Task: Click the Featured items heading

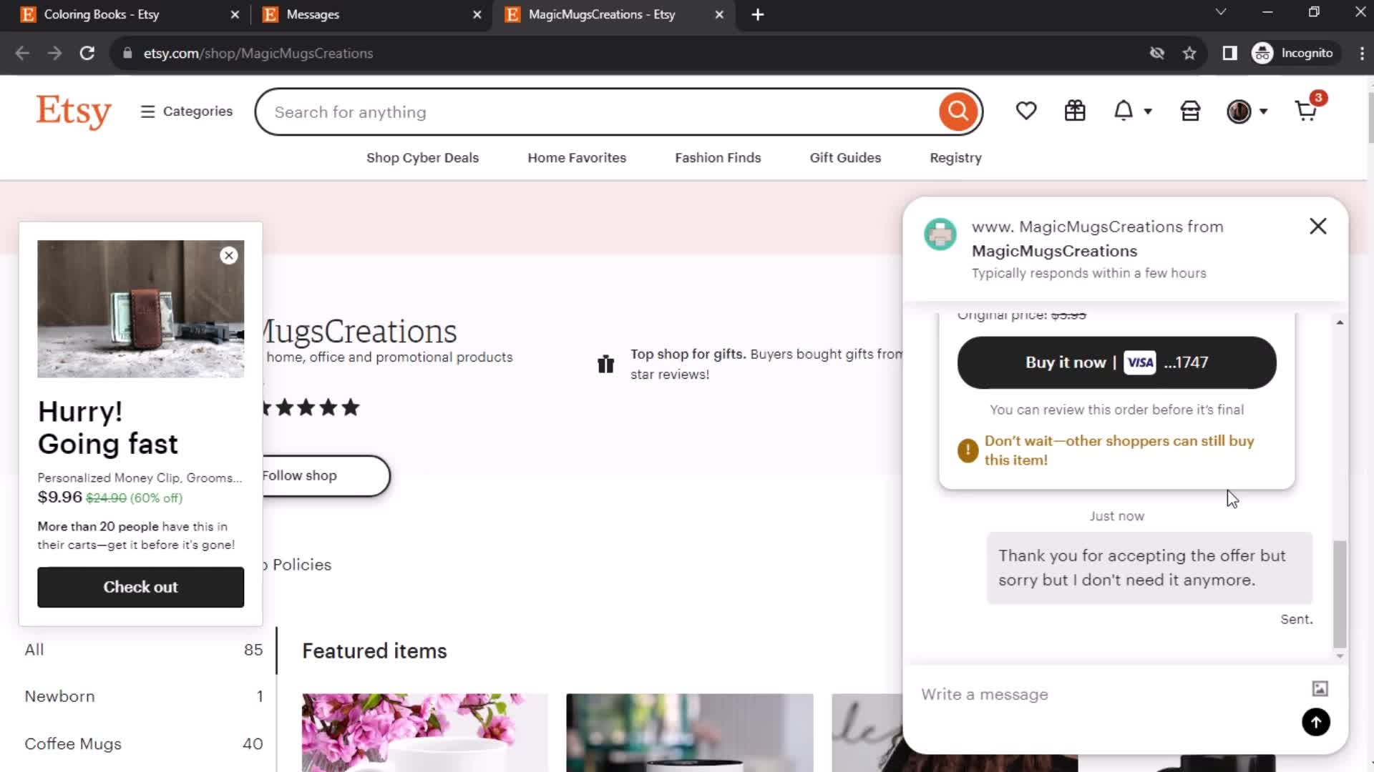Action: point(374,651)
